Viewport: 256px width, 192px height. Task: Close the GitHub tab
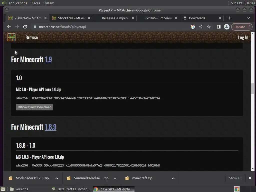[176, 18]
